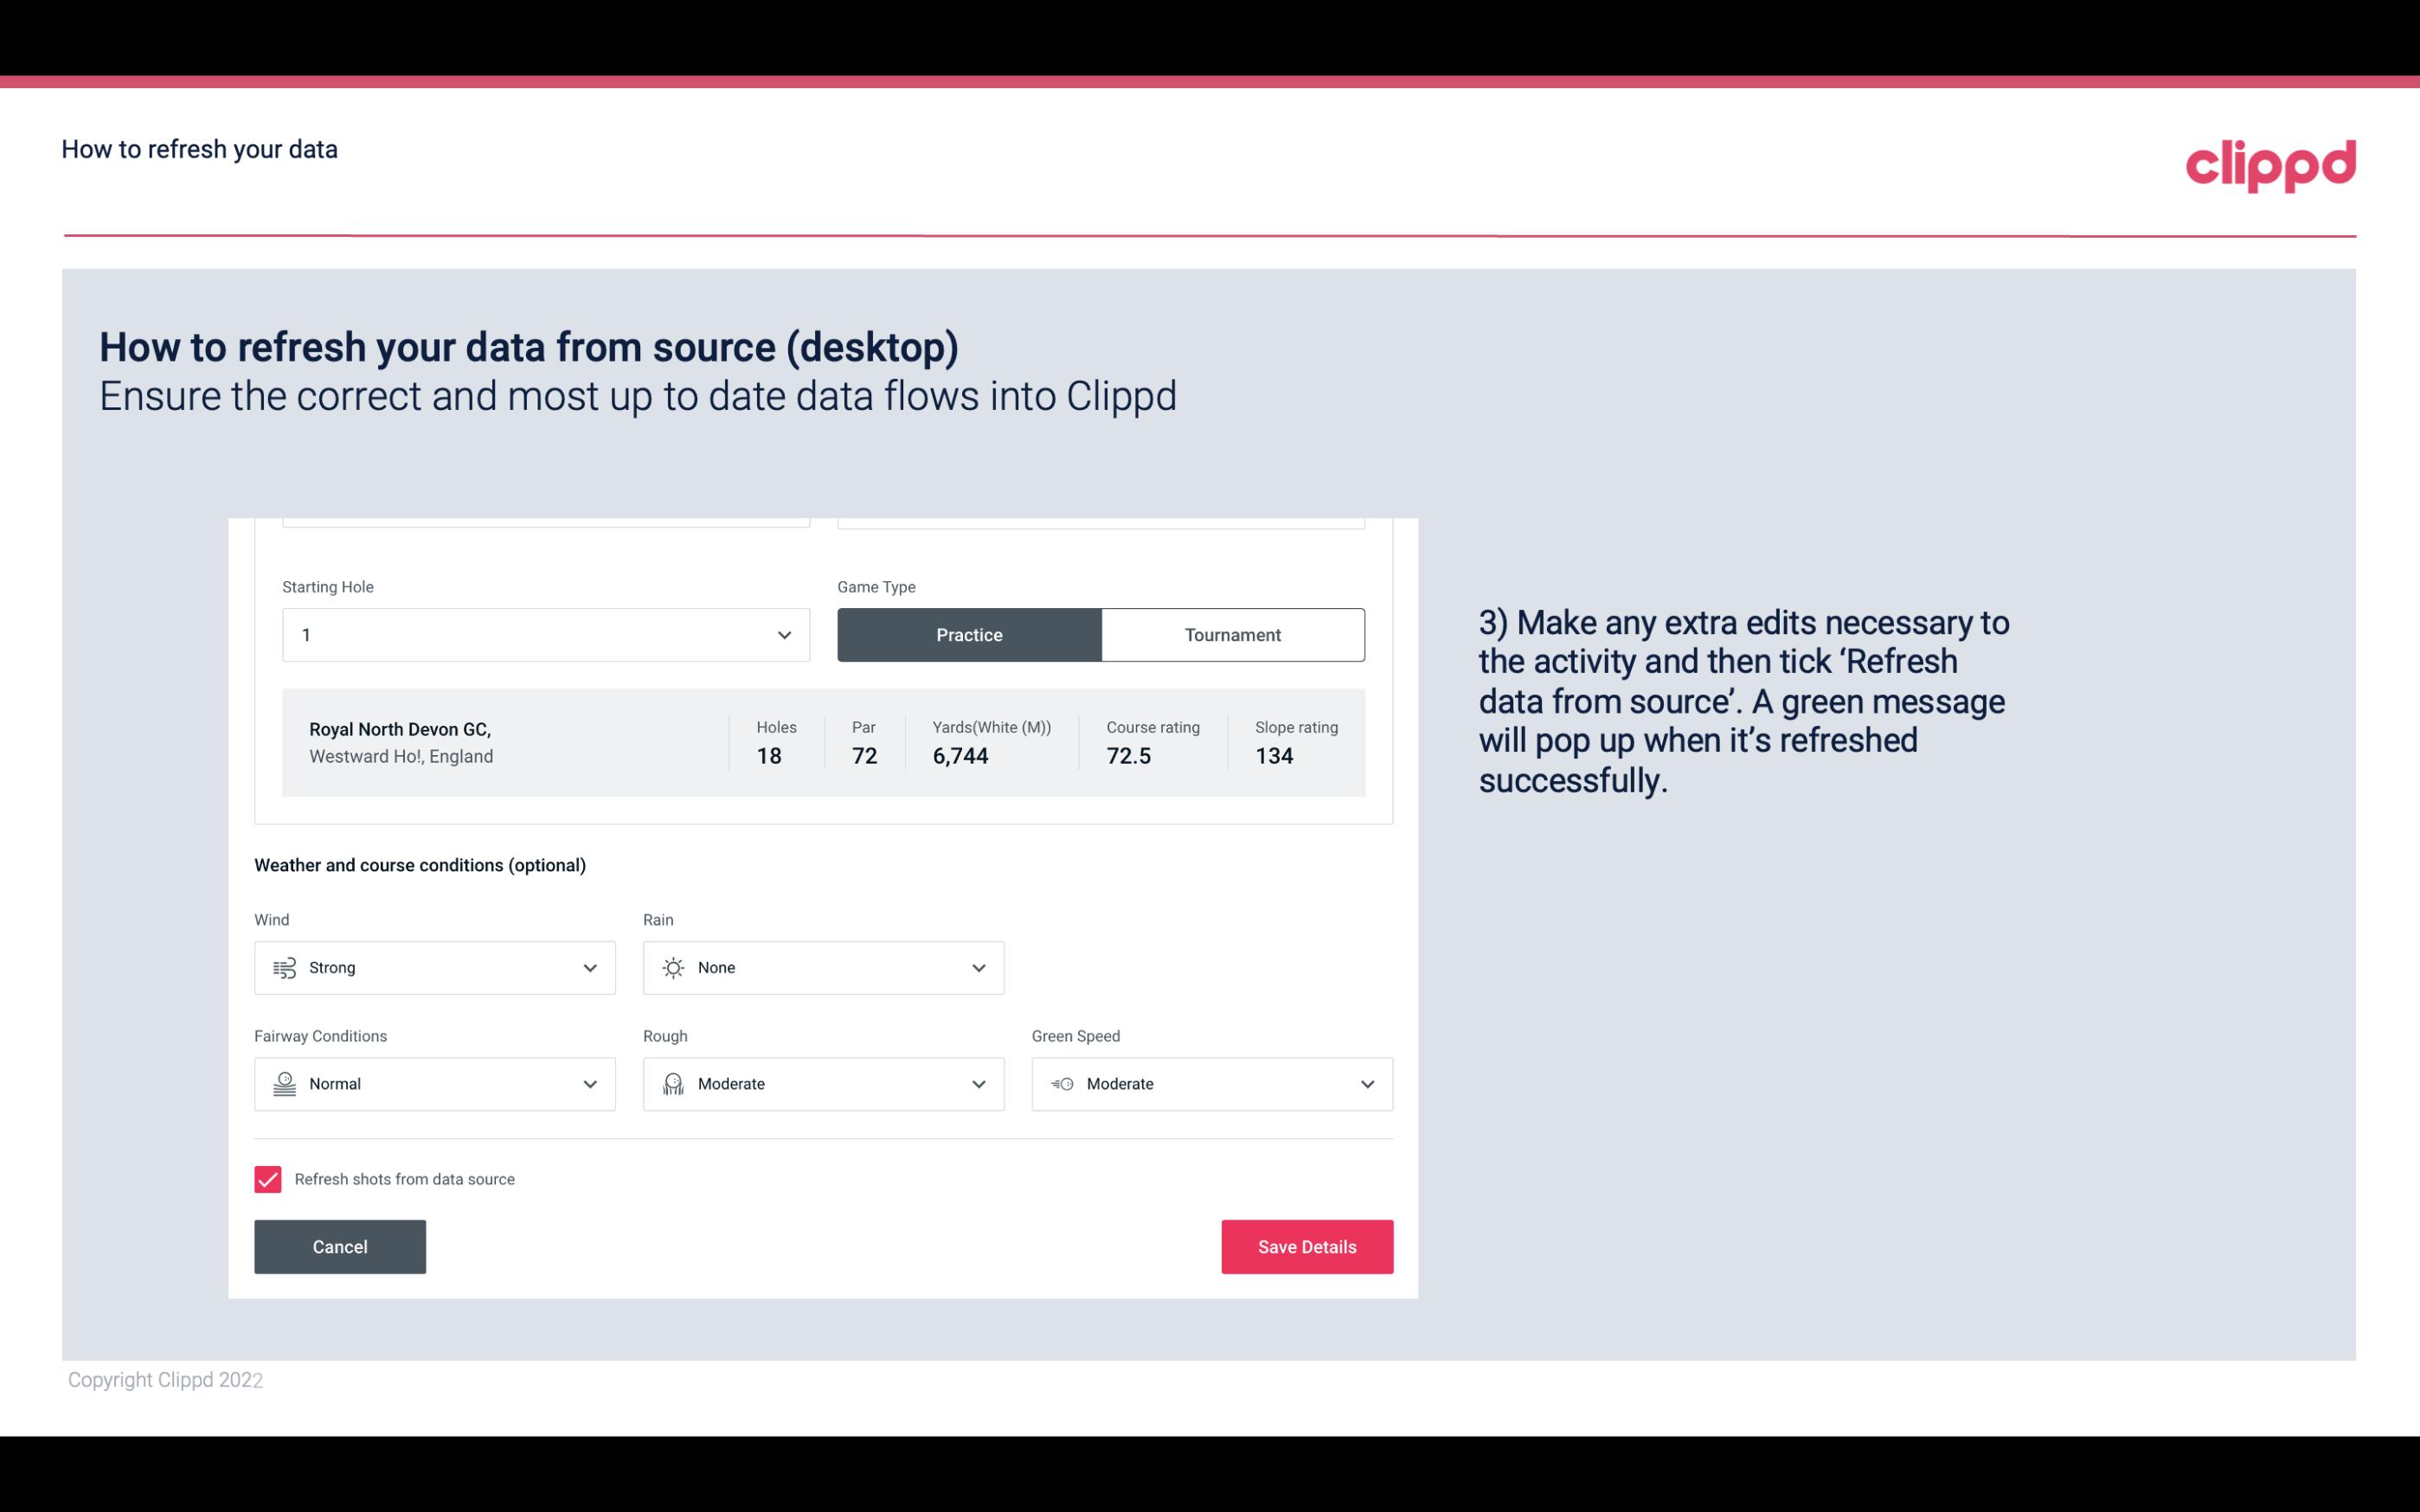Click the wind condition icon
2420x1512 pixels.
284,969
